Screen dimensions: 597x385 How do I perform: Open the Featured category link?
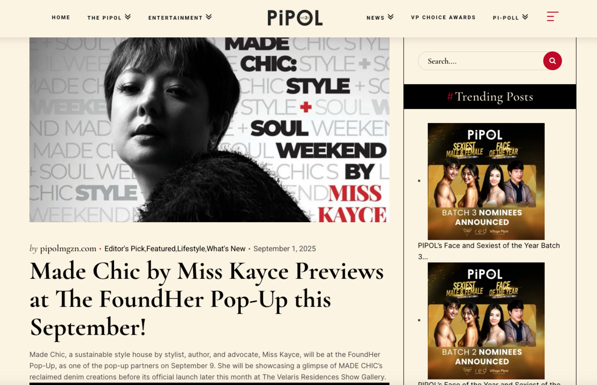pos(161,249)
